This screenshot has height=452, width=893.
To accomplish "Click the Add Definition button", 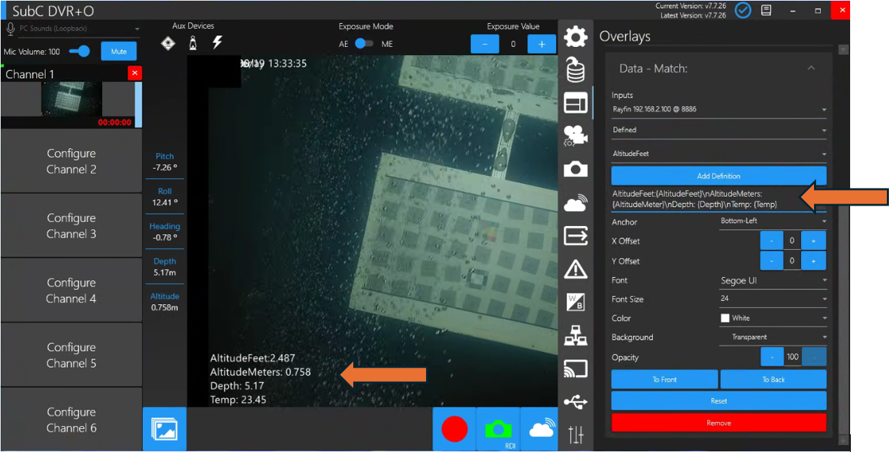I will 719,176.
